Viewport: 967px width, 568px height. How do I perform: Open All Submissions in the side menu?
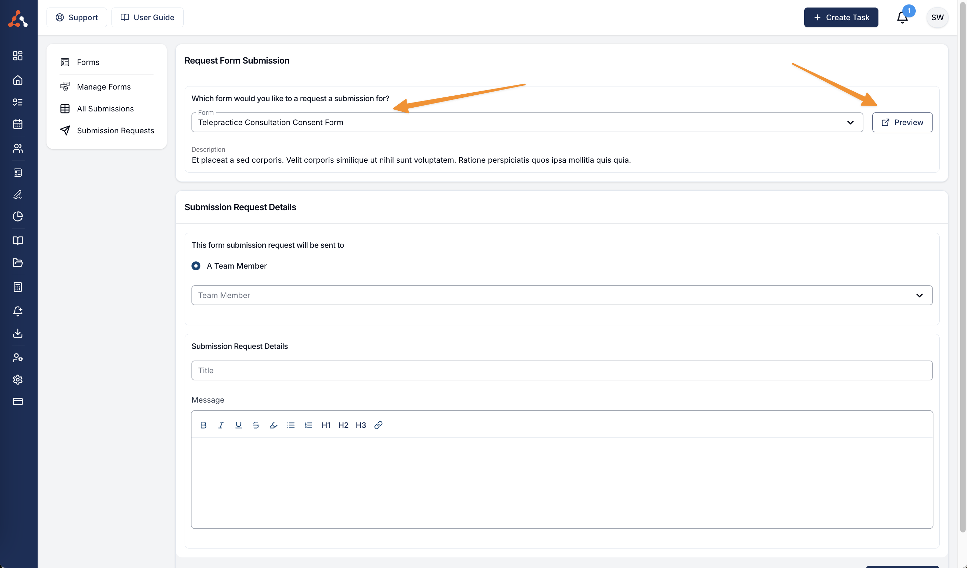coord(107,109)
